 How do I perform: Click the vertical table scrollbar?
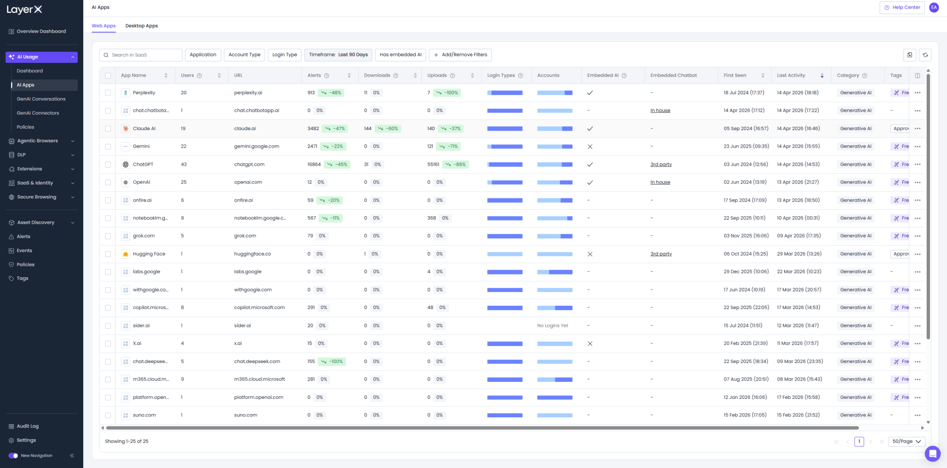[x=928, y=206]
